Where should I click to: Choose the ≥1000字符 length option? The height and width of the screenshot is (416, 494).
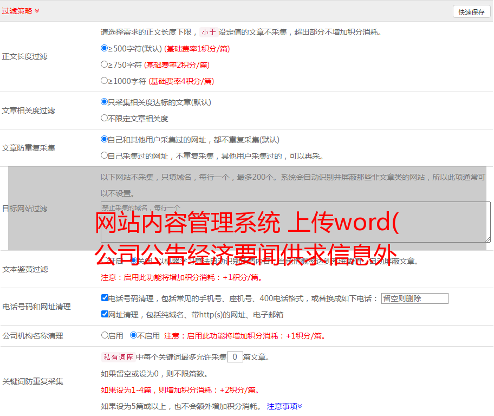(105, 81)
